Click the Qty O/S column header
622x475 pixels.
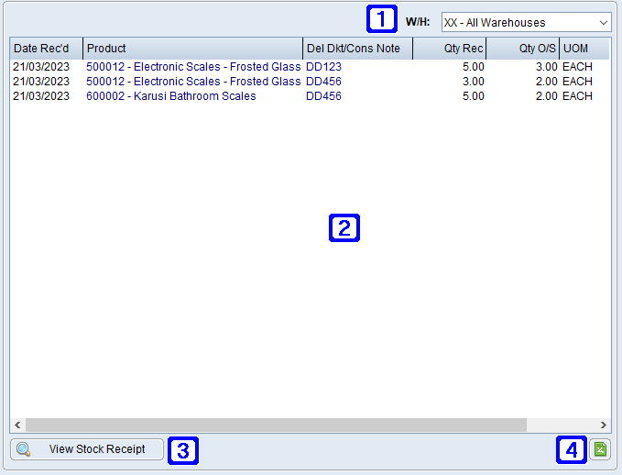[x=522, y=49]
